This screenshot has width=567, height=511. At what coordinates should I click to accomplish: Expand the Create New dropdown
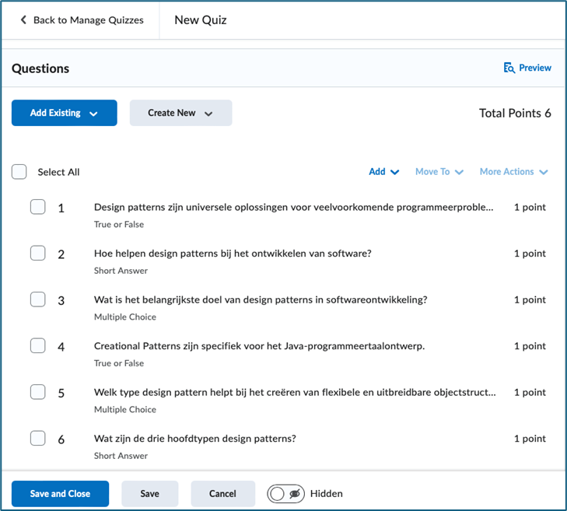[x=180, y=113]
